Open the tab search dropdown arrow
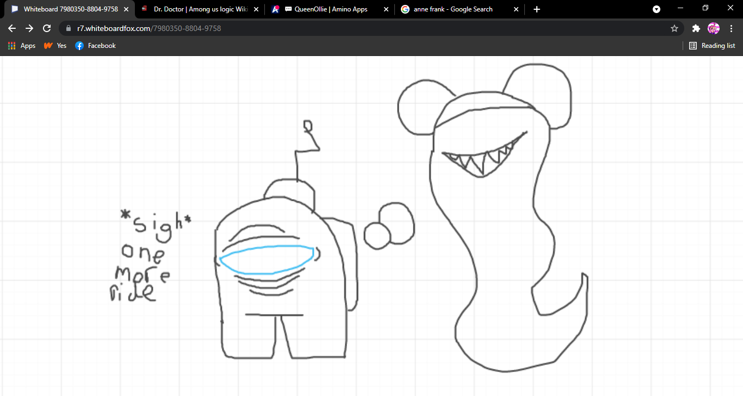Screen dimensions: 743x396 pyautogui.click(x=657, y=9)
